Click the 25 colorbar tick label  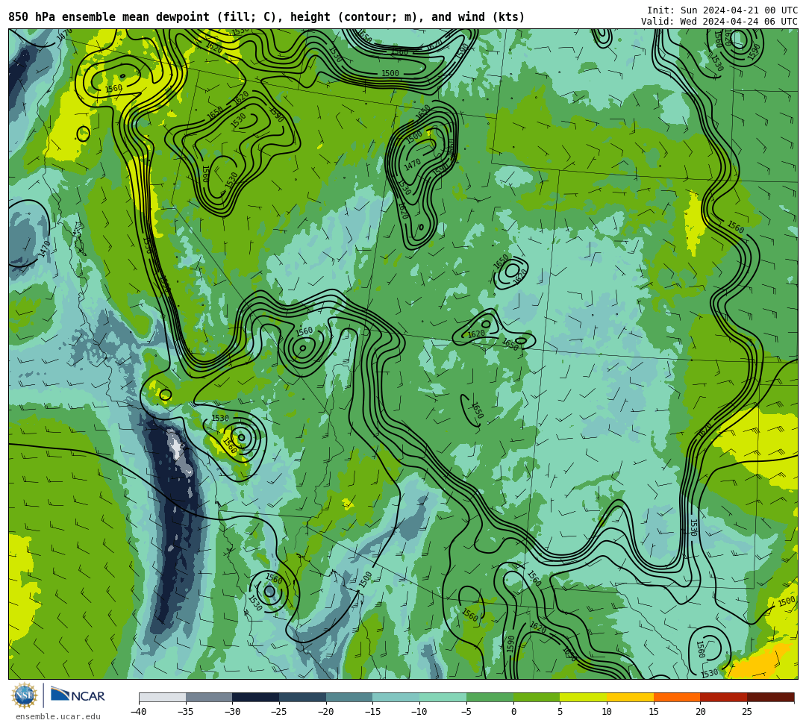coord(747,712)
